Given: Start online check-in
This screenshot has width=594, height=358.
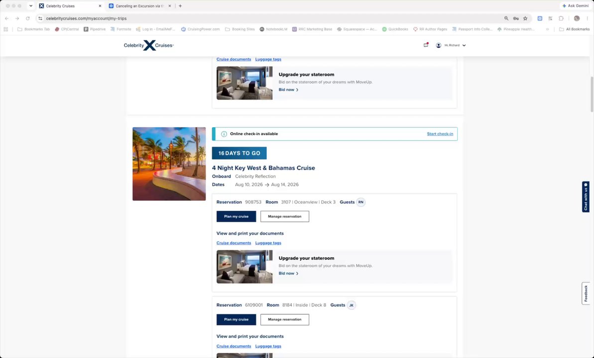Looking at the screenshot, I should click(x=440, y=134).
